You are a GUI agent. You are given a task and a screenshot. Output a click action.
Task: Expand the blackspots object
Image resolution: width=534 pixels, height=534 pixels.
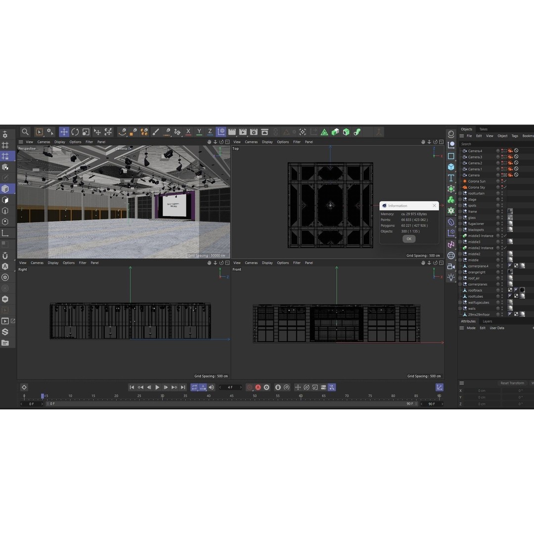click(460, 230)
